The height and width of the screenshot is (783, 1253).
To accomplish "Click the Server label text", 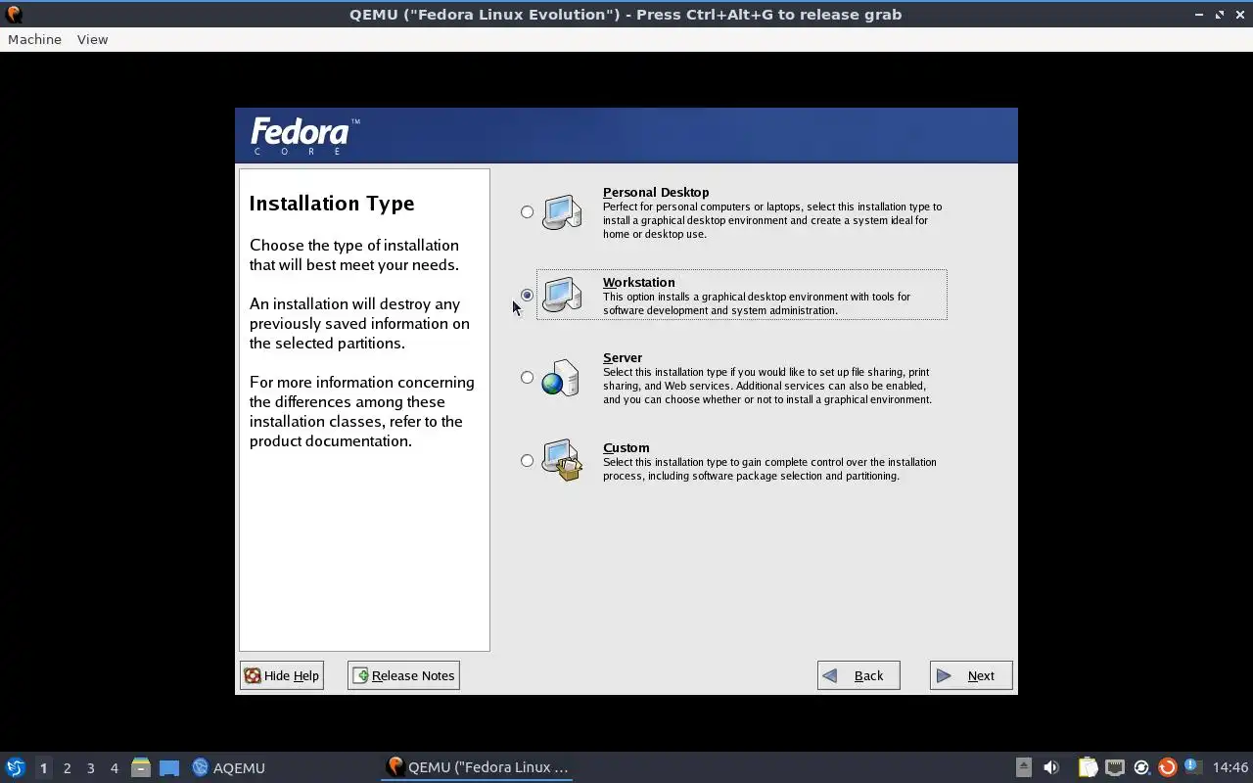I will click(623, 357).
